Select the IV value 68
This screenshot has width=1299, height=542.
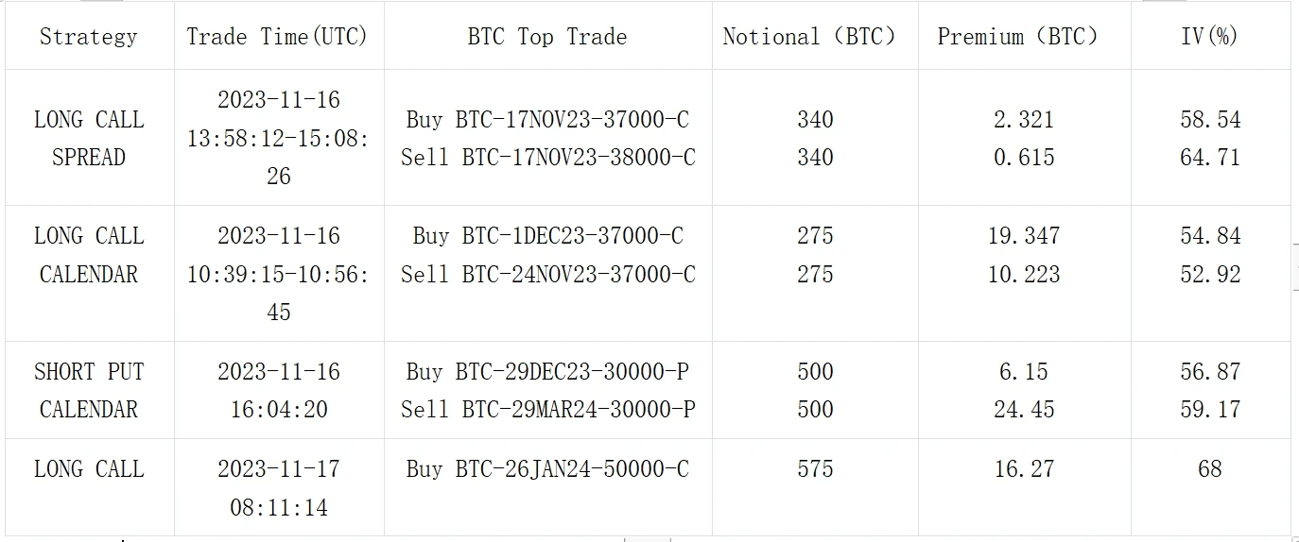(x=1210, y=469)
